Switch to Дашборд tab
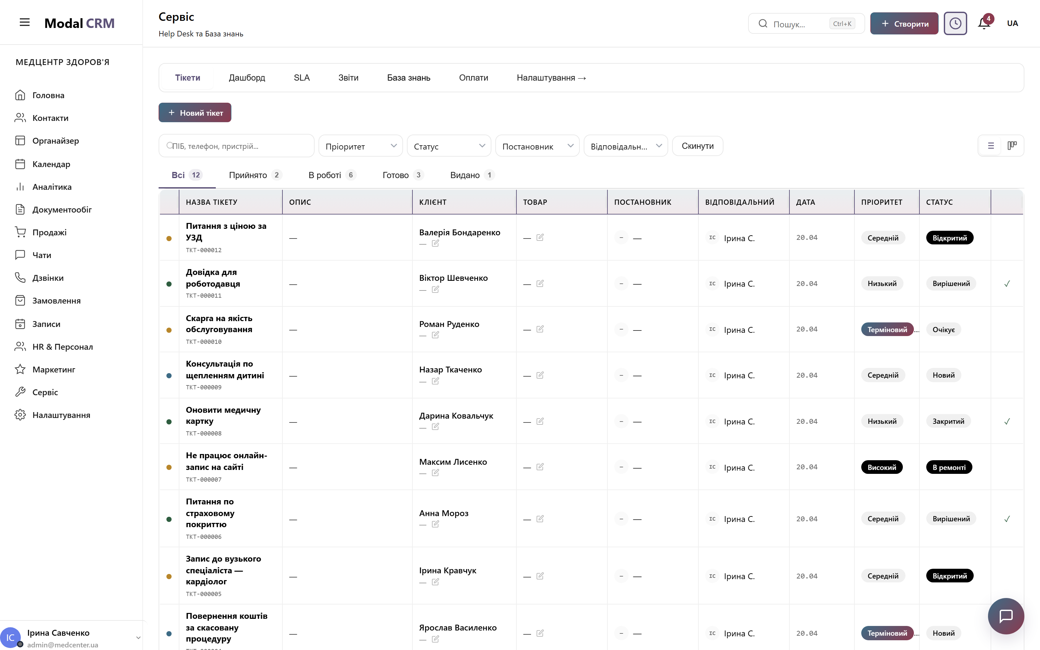 pyautogui.click(x=247, y=77)
